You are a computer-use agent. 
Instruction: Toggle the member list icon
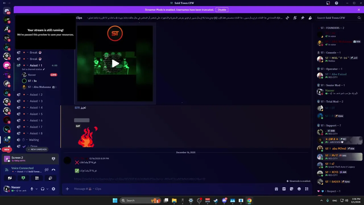[x=310, y=18]
